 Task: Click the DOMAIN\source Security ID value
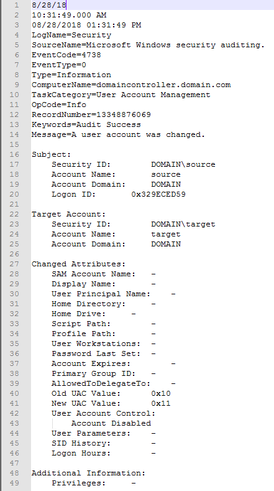pos(183,164)
